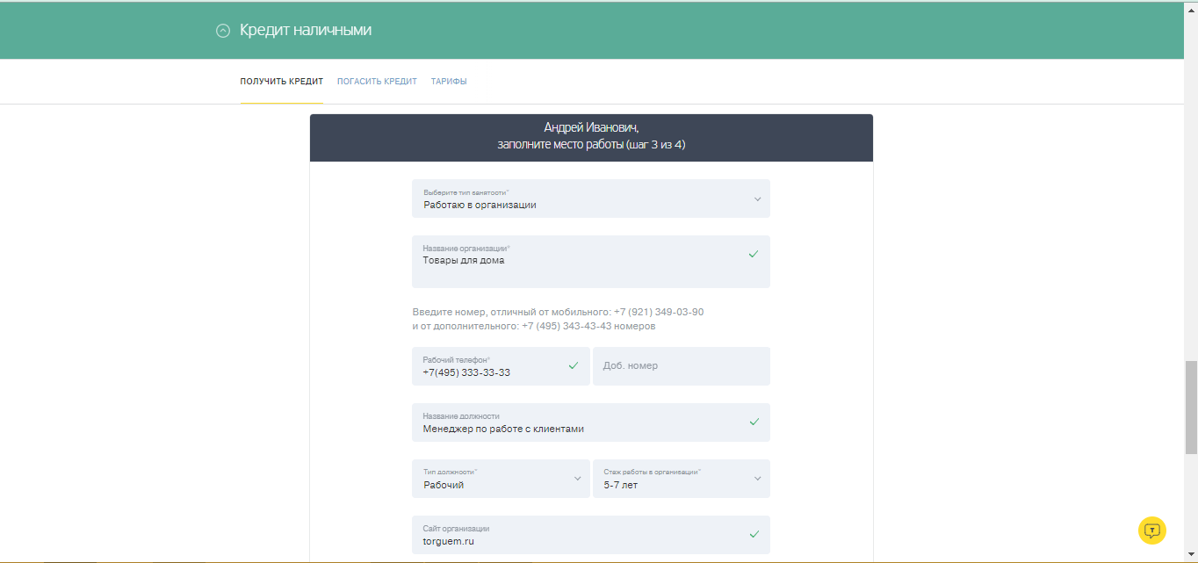Click the checkmark near Сайт организации field
Viewport: 1198px width, 563px height.
pyautogui.click(x=753, y=532)
